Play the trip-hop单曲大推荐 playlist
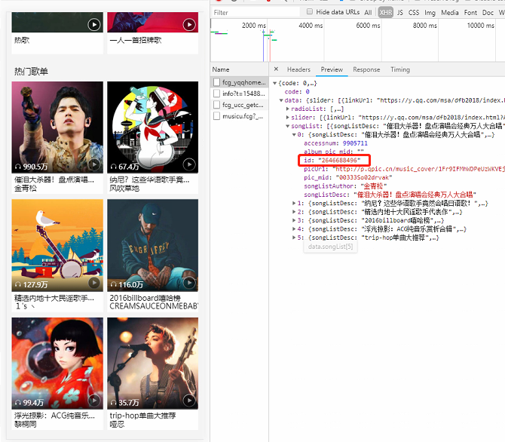 tap(189, 401)
